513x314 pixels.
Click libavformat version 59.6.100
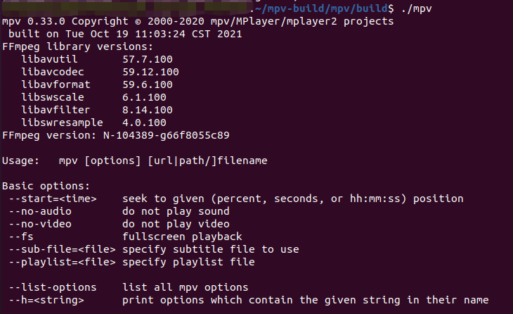[148, 84]
